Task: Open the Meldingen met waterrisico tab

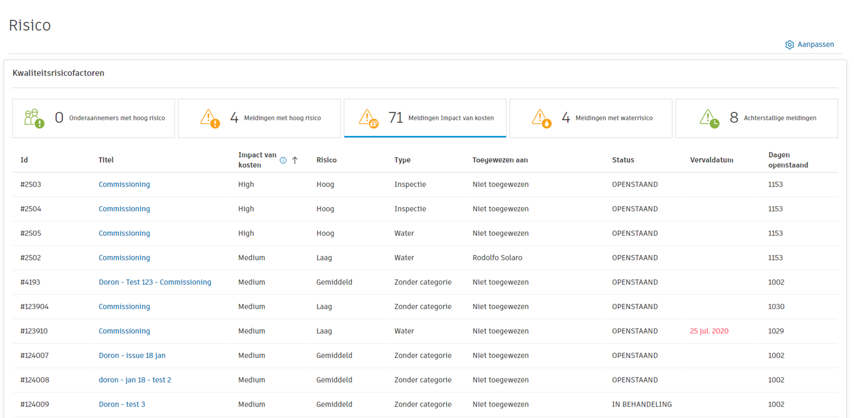Action: [591, 118]
